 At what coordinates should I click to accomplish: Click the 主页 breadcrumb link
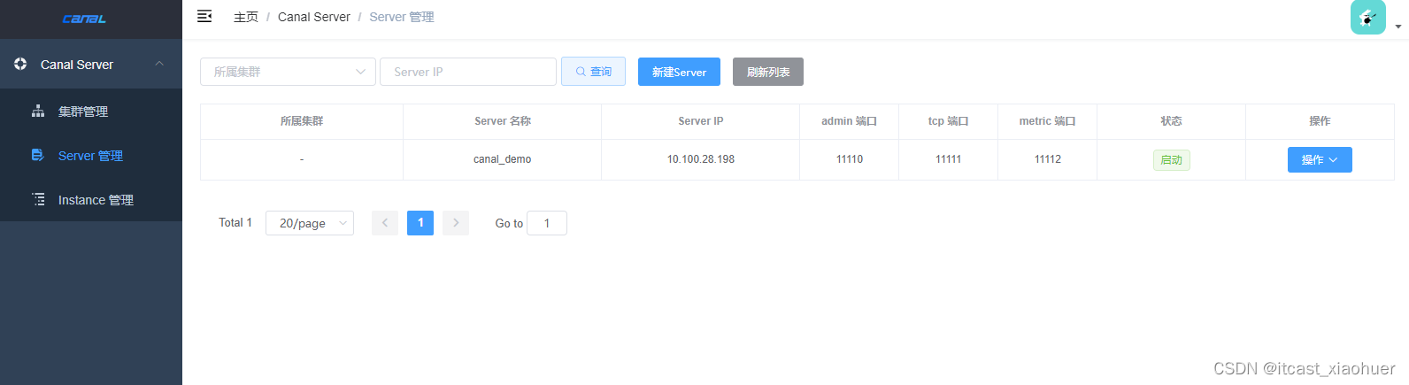[x=246, y=17]
